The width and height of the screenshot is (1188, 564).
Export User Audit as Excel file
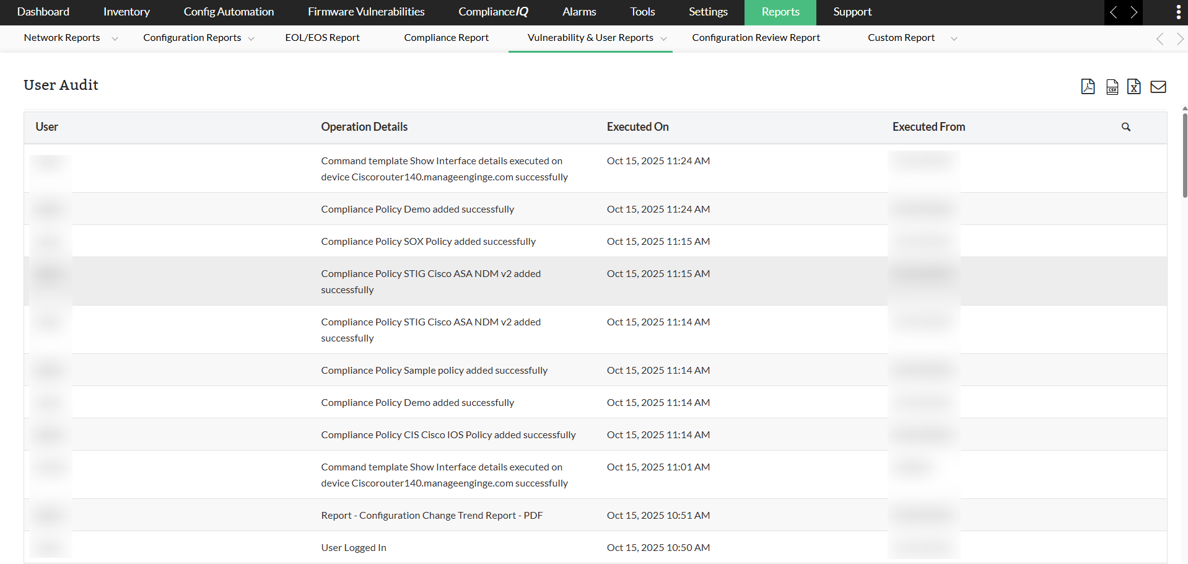pos(1133,87)
